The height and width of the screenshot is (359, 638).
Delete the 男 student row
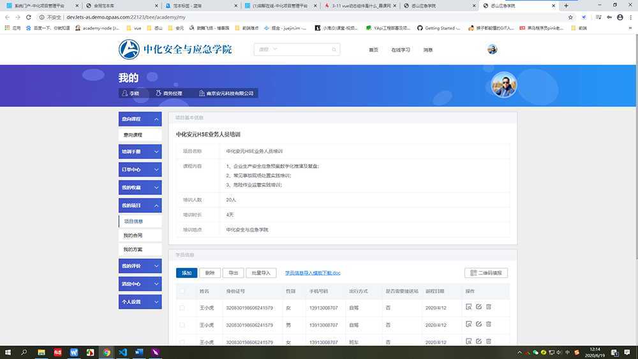pos(489,324)
